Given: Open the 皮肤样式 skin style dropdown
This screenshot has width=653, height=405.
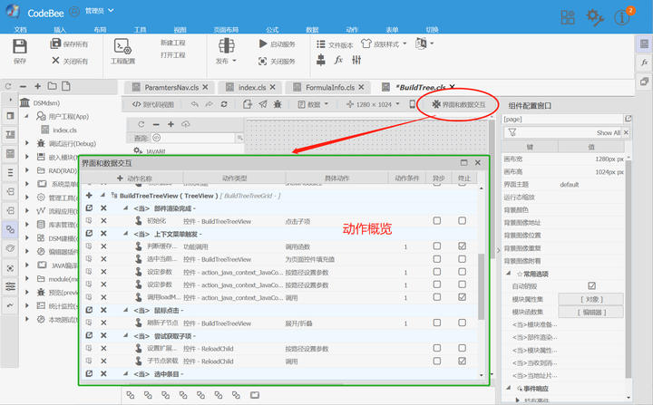Looking at the screenshot, I should (384, 43).
